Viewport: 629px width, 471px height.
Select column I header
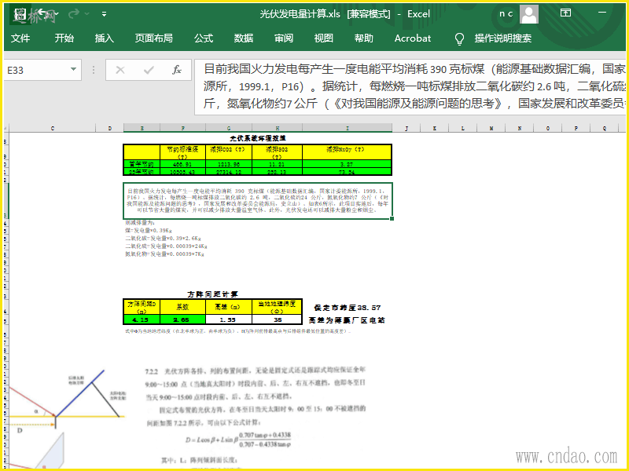(348, 128)
